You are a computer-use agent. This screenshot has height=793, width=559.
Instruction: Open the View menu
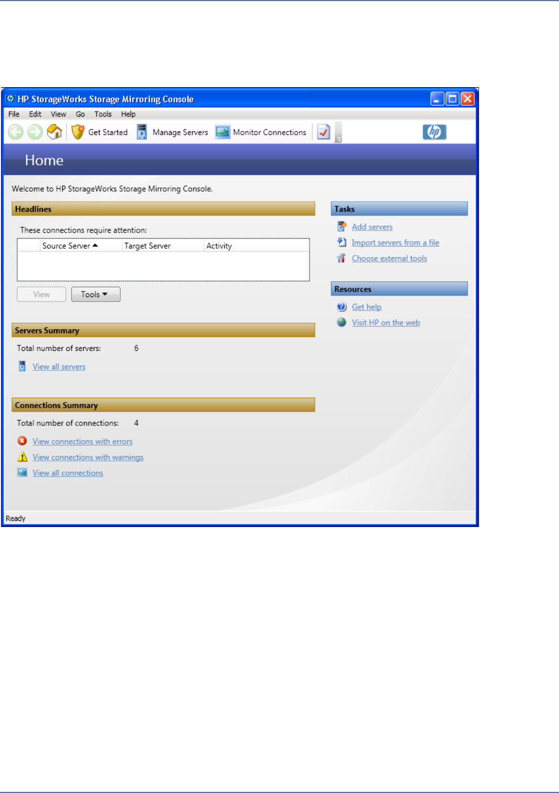point(58,114)
